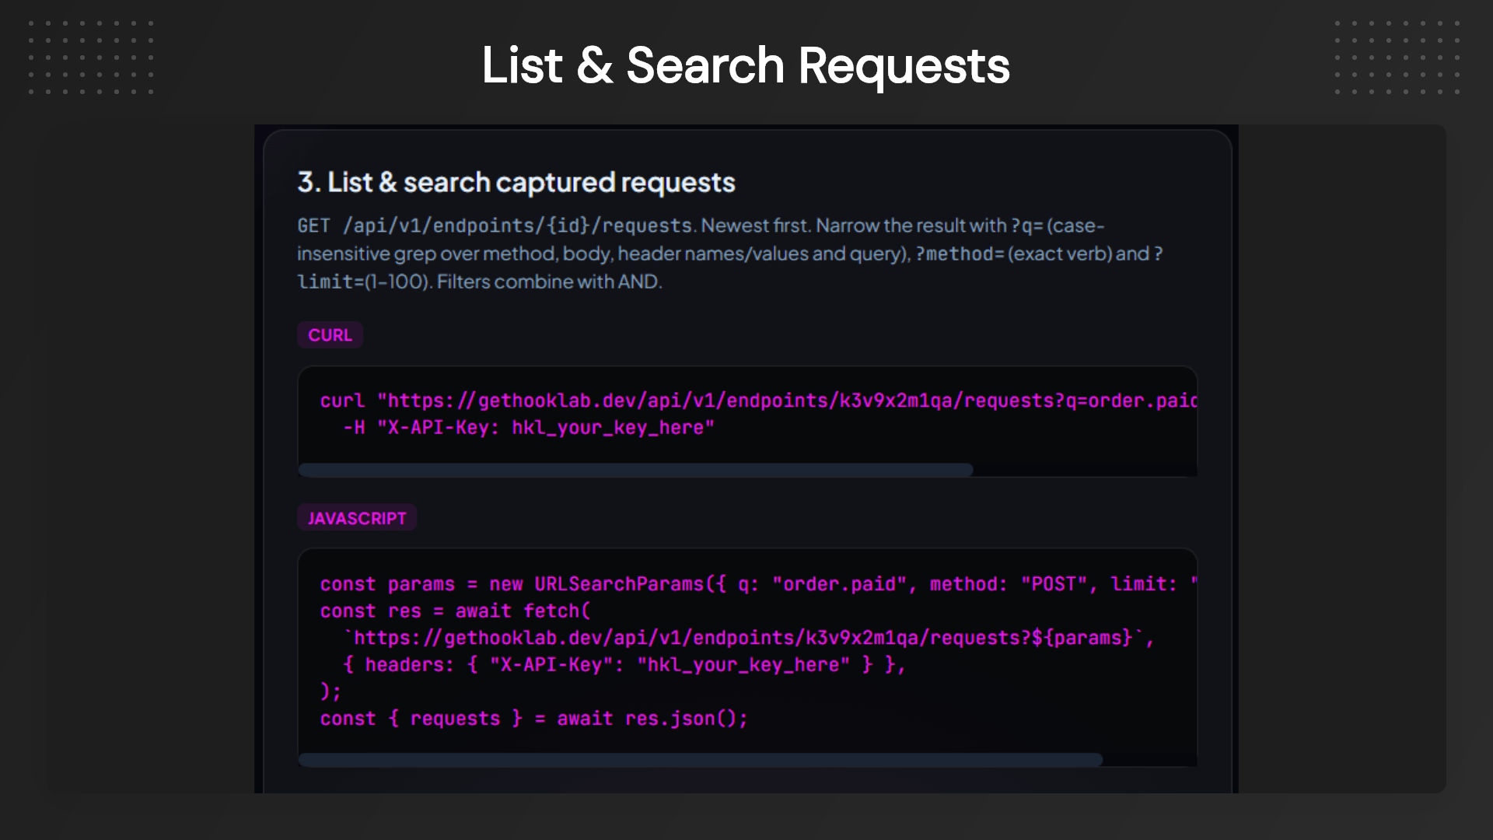Viewport: 1493px width, 840px height.
Task: Click the JAVASCRIPT language label
Action: coord(357,518)
